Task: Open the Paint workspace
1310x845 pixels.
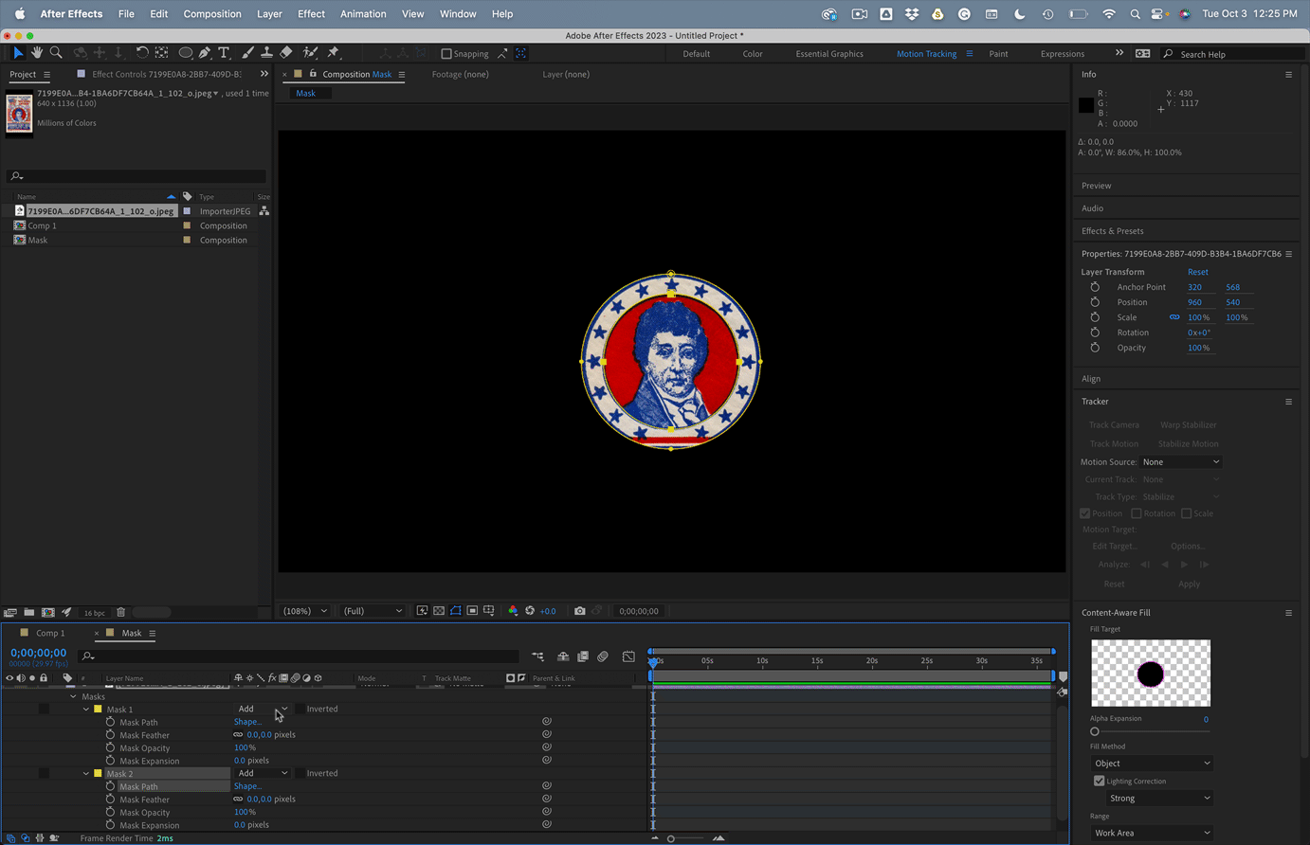Action: 998,54
